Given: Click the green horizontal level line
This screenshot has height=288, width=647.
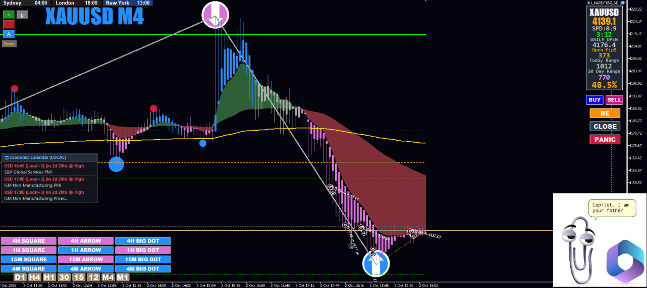Looking at the screenshot, I should (213, 34).
